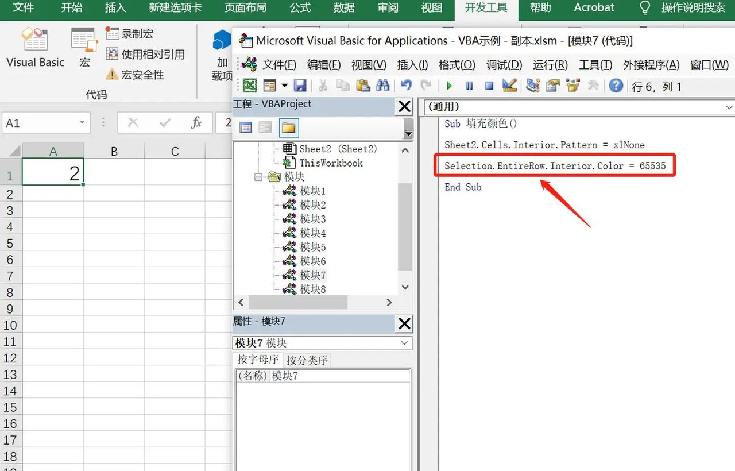Click the View Code icon in Project panel
735x471 pixels.
tap(246, 128)
